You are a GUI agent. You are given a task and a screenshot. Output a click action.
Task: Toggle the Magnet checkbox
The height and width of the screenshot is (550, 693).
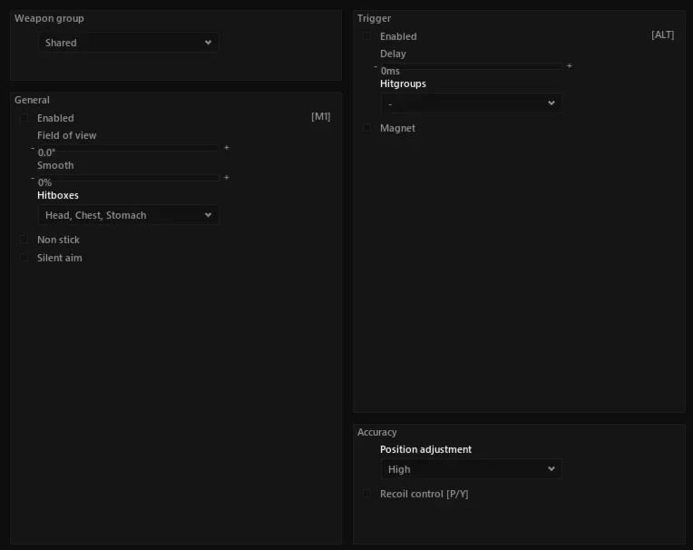click(366, 128)
